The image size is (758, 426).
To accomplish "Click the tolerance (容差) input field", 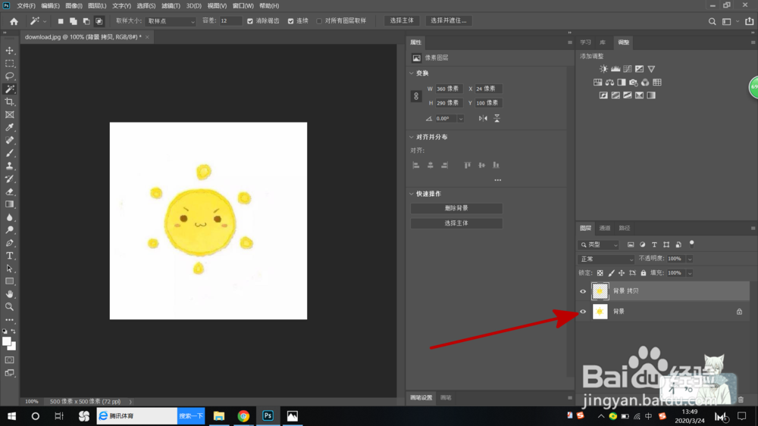I will [x=230, y=21].
